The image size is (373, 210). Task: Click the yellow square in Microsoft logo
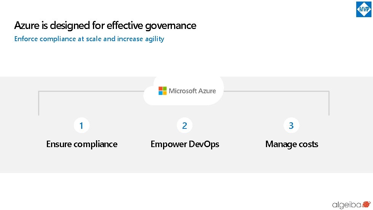165,93
